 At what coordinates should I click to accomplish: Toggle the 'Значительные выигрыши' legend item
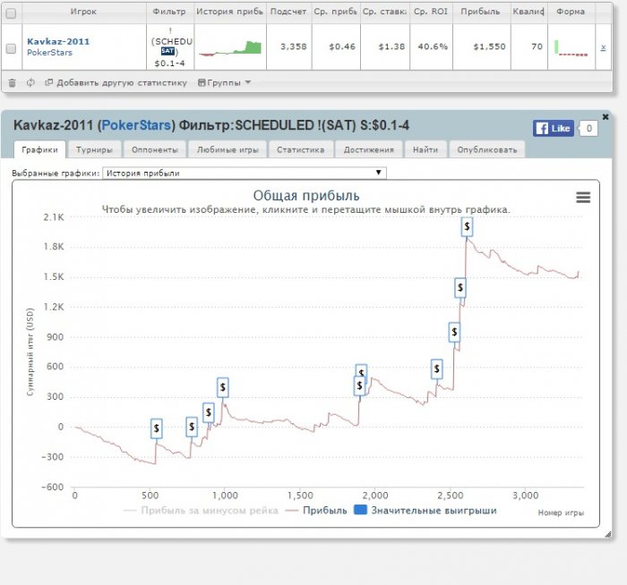pyautogui.click(x=425, y=511)
